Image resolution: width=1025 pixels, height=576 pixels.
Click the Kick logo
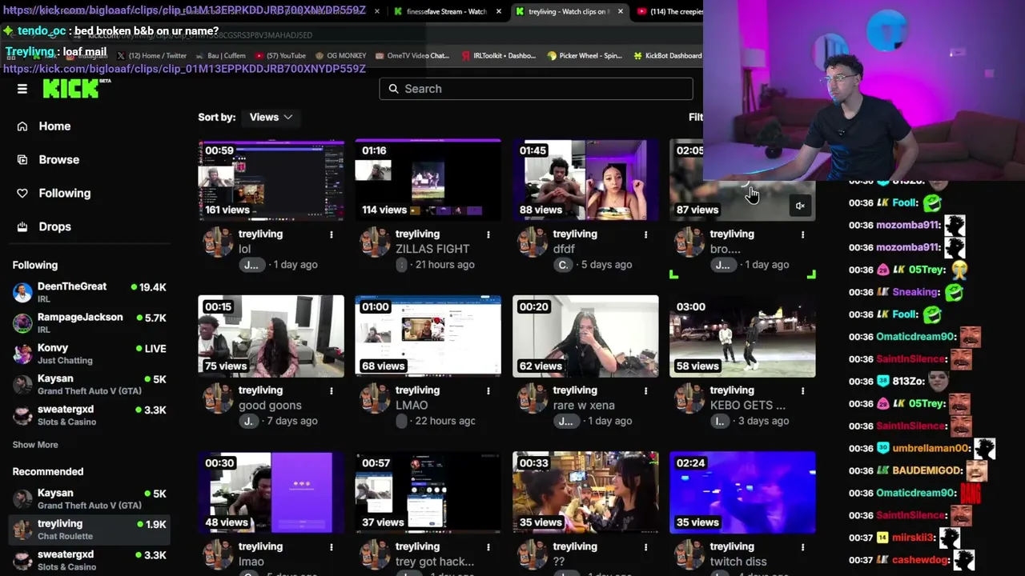click(76, 89)
